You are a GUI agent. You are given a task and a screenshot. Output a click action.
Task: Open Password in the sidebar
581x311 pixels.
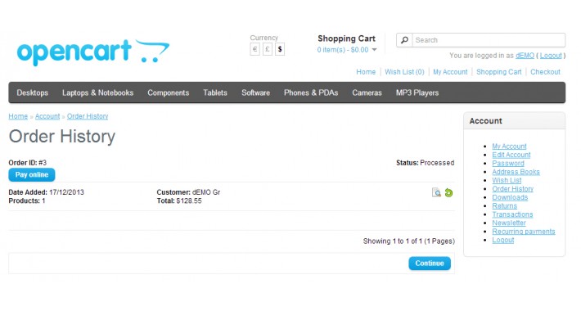point(508,164)
